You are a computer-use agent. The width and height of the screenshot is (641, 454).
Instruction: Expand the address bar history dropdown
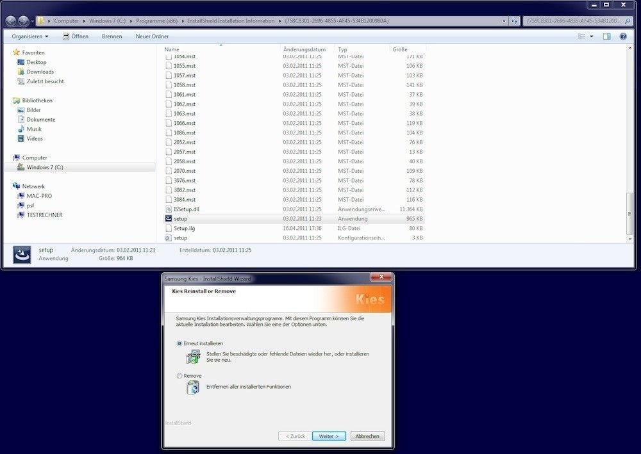click(x=504, y=21)
